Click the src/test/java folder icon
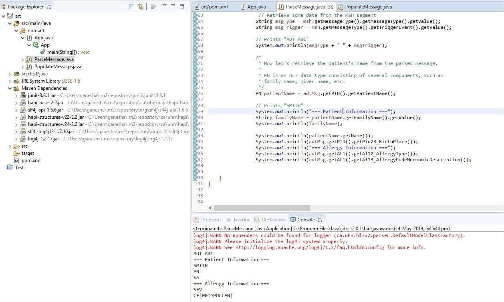 (x=16, y=74)
